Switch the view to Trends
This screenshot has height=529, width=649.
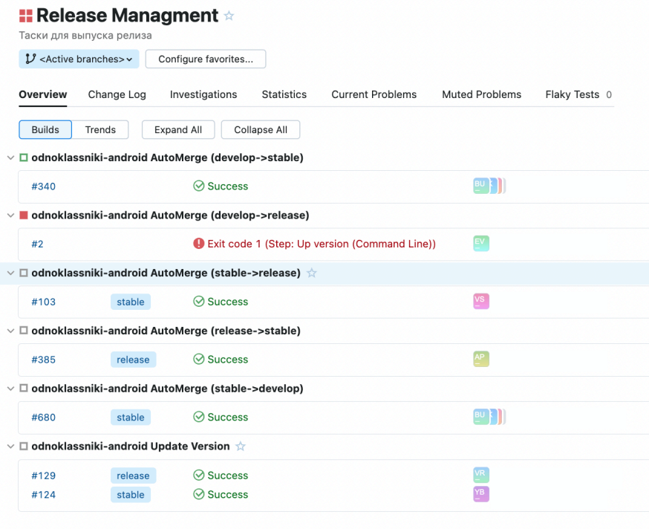pos(100,130)
